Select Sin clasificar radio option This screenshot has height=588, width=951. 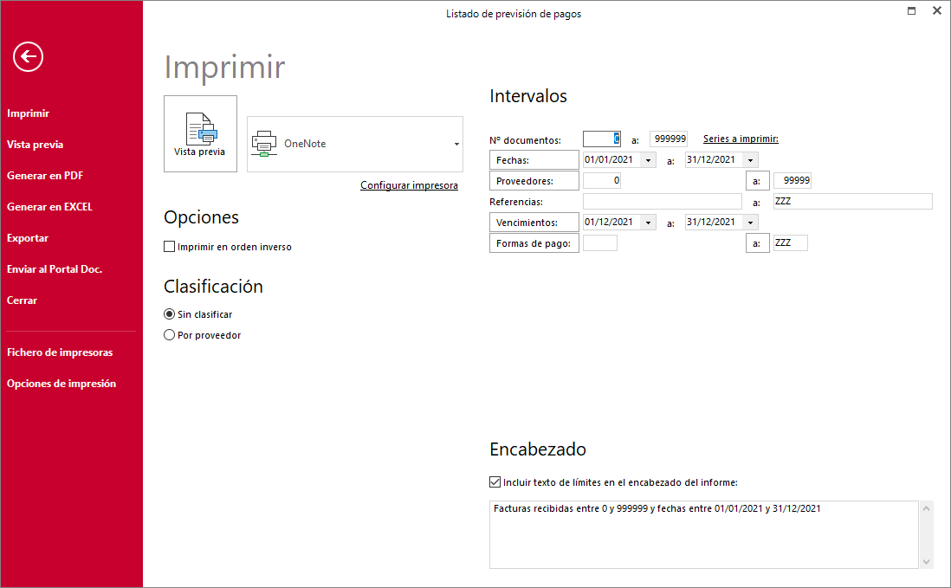169,314
